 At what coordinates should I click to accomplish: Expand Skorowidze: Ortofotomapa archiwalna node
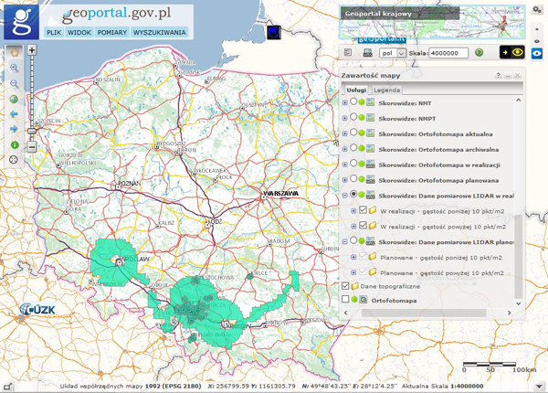click(x=344, y=149)
